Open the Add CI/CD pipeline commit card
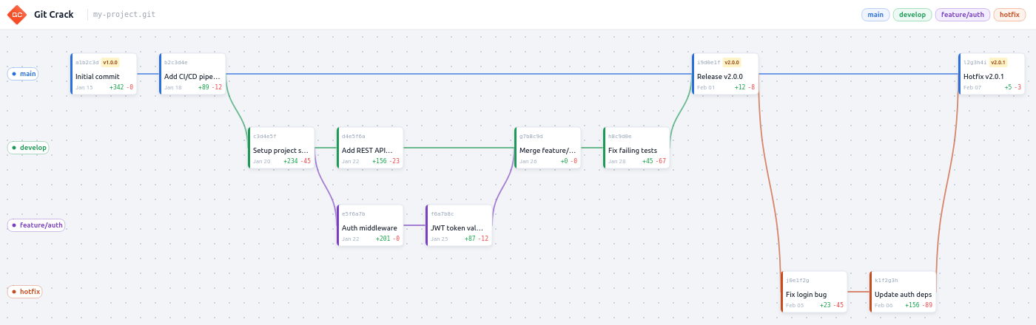 (x=192, y=74)
